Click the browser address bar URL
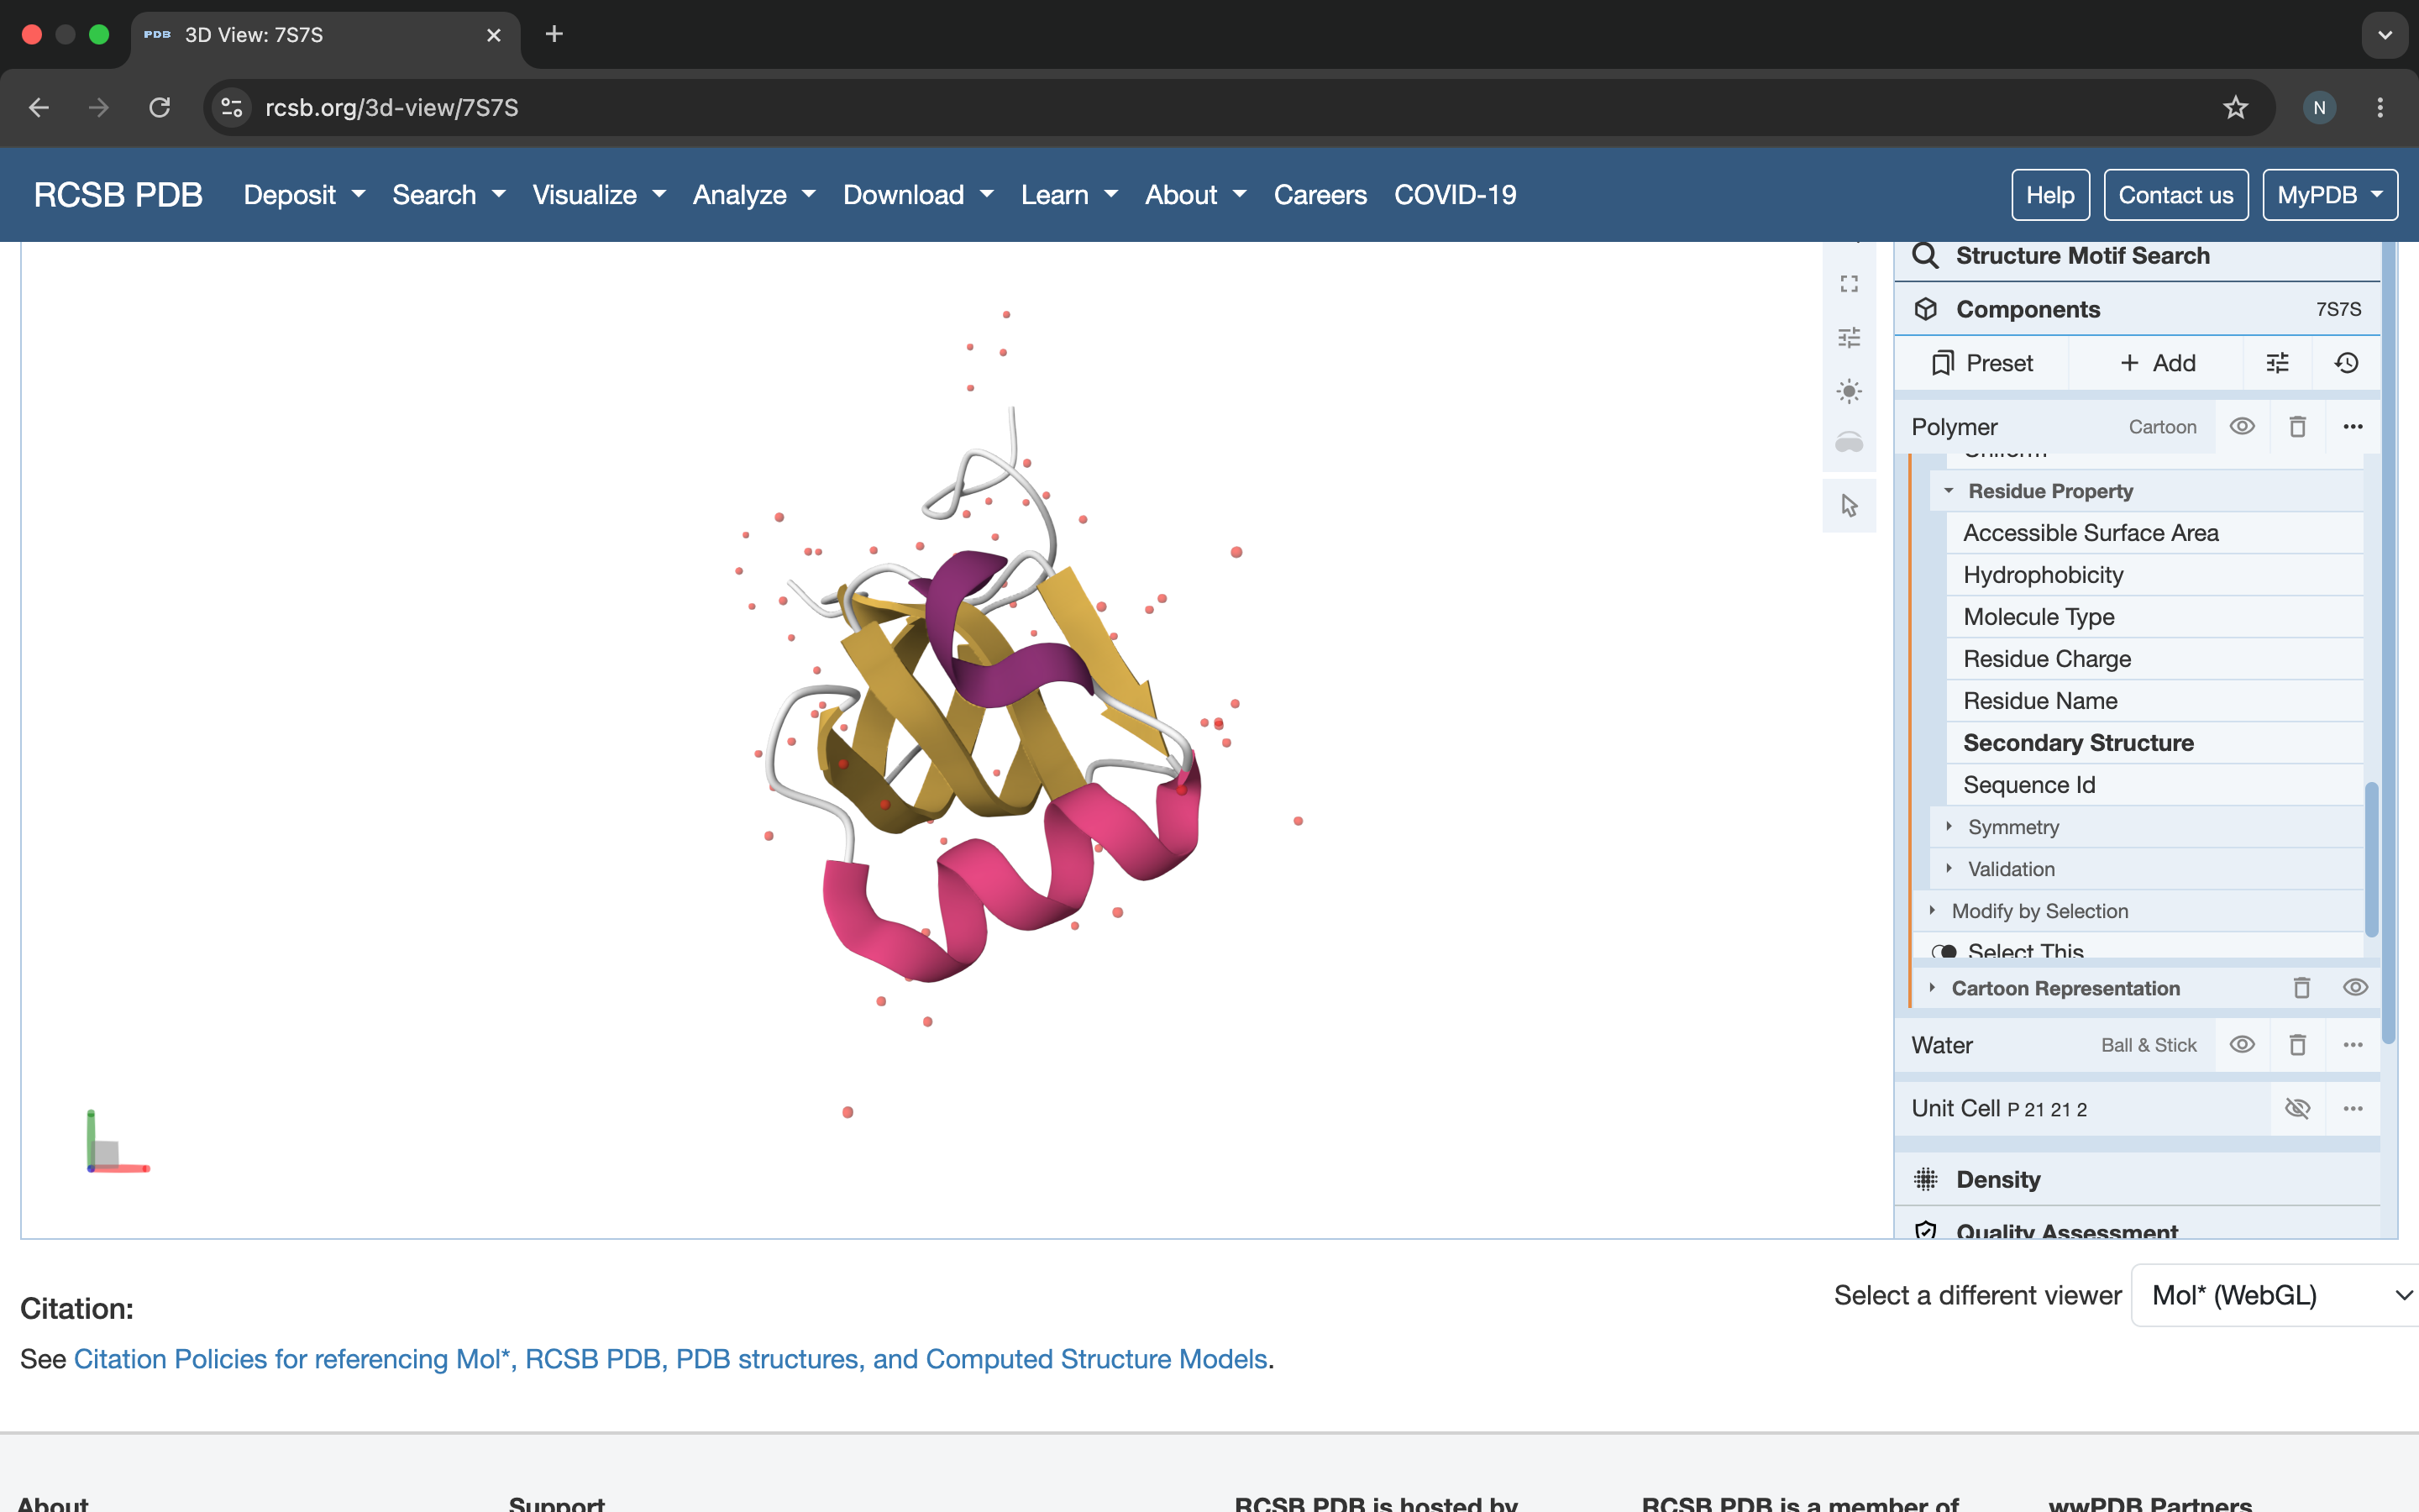Image resolution: width=2419 pixels, height=1512 pixels. point(392,108)
